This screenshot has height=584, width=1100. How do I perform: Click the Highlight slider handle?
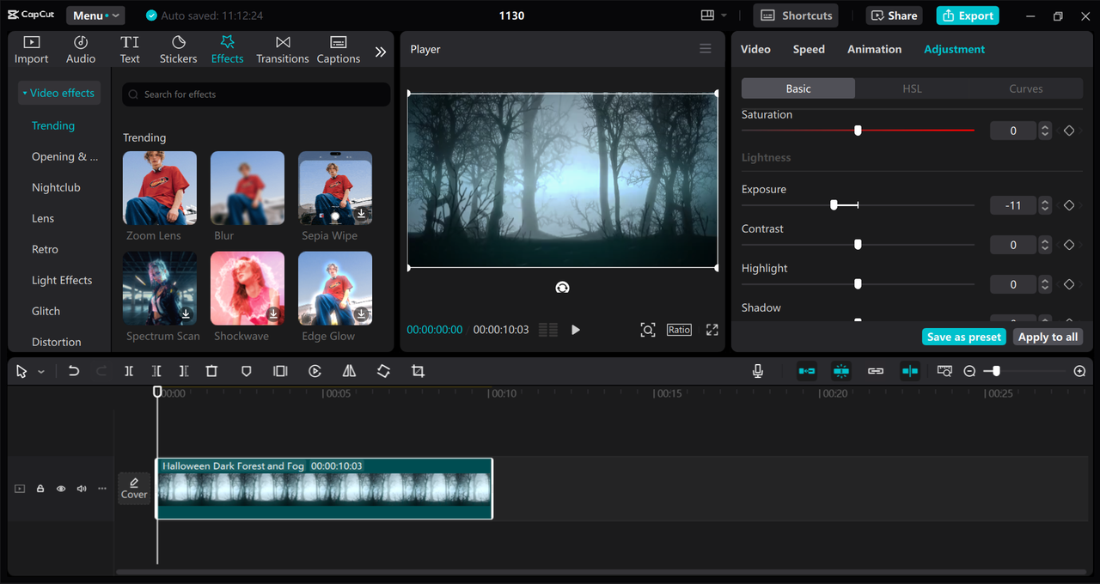[858, 284]
